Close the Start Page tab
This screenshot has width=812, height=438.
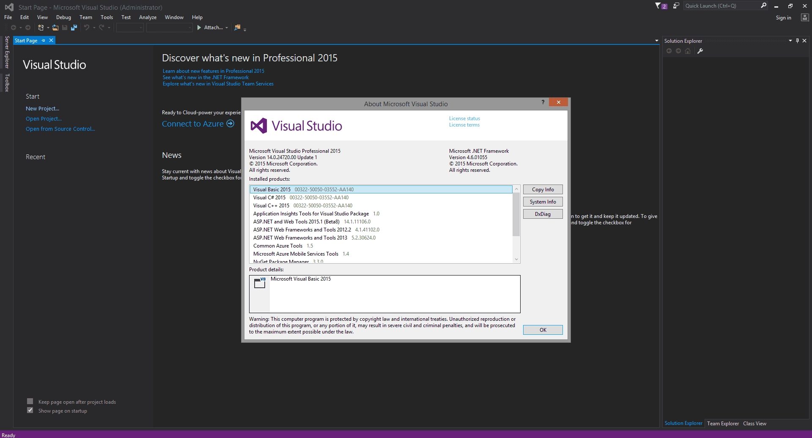pyautogui.click(x=51, y=40)
